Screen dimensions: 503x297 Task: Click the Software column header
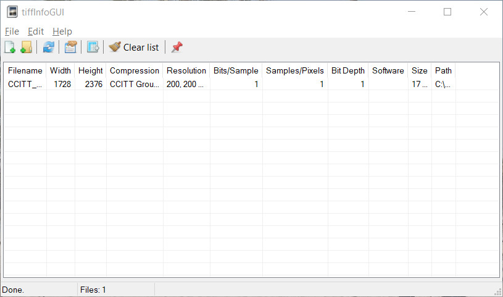(x=388, y=70)
